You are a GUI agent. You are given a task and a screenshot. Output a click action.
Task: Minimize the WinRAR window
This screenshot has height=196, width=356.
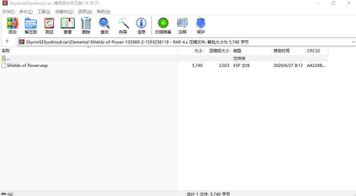coord(318,3)
